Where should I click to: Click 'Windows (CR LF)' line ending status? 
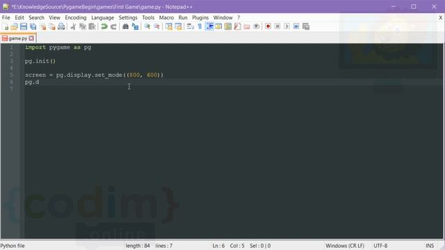point(345,246)
